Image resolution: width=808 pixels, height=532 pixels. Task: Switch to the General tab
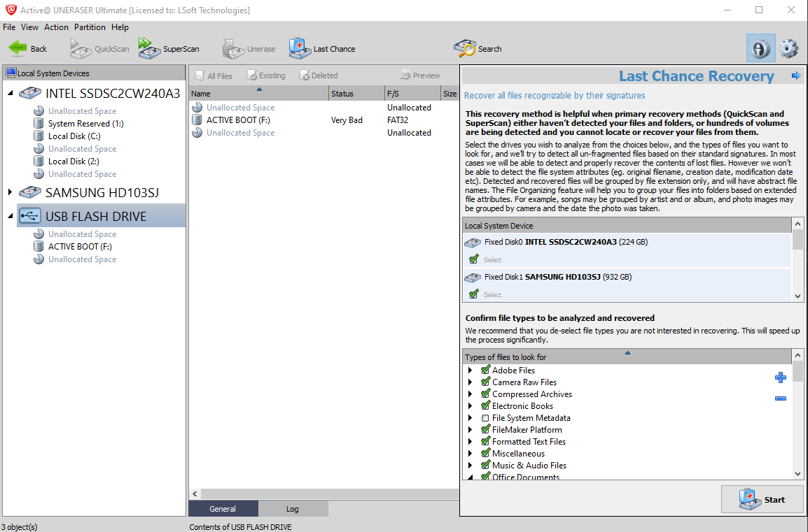[x=223, y=509]
